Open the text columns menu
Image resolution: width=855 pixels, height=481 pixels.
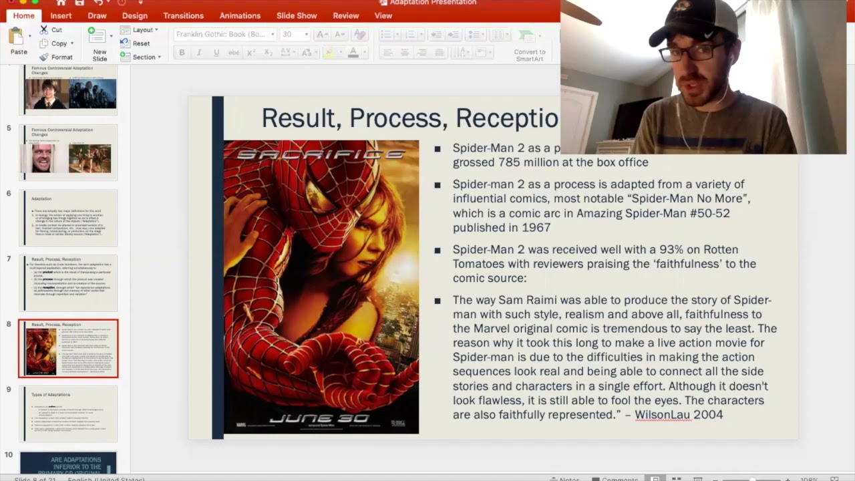(501, 34)
